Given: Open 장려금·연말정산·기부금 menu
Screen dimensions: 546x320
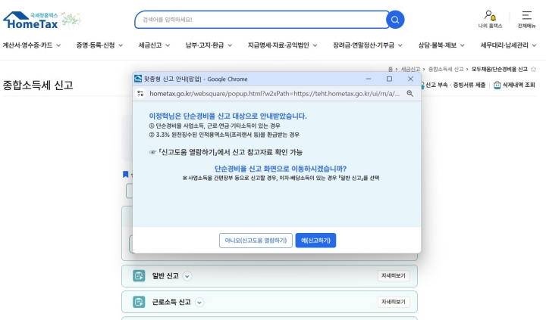Looking at the screenshot, I should (x=368, y=45).
